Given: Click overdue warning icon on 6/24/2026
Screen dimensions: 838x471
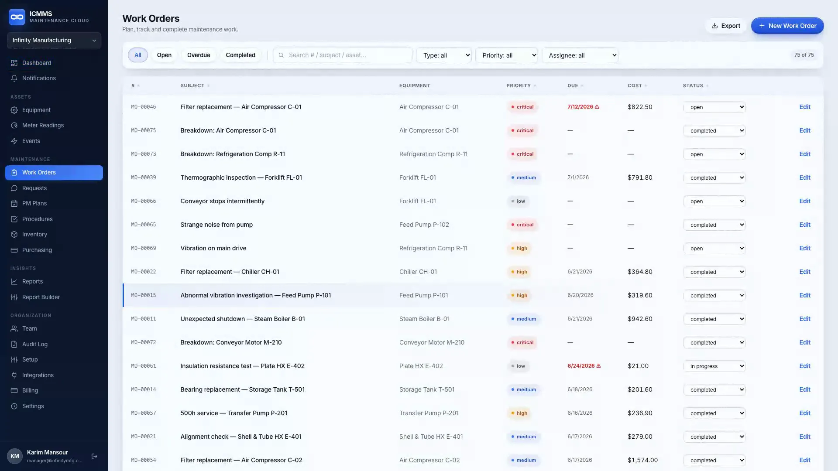Looking at the screenshot, I should 598,366.
